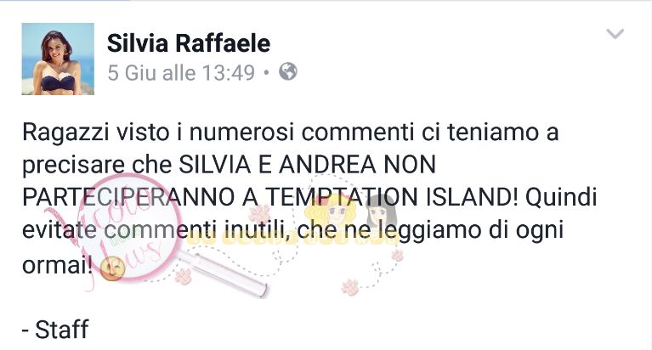Click the first line starting with Ragazzi
The height and width of the screenshot is (350, 652).
tap(290, 133)
